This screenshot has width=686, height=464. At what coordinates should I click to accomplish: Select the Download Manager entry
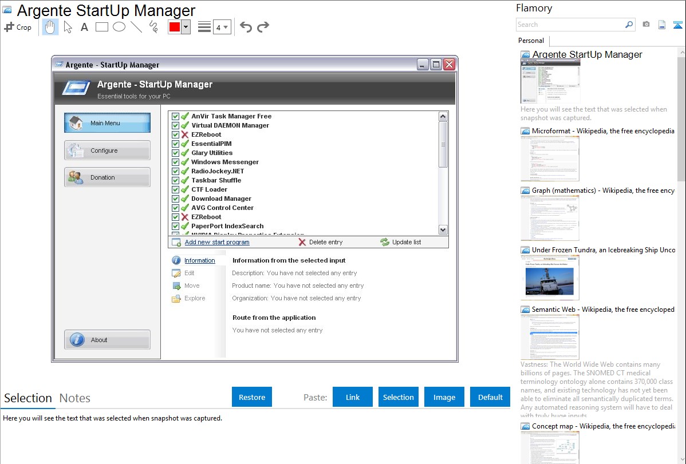(222, 199)
